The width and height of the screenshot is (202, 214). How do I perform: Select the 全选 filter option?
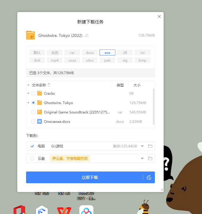tap(55, 53)
